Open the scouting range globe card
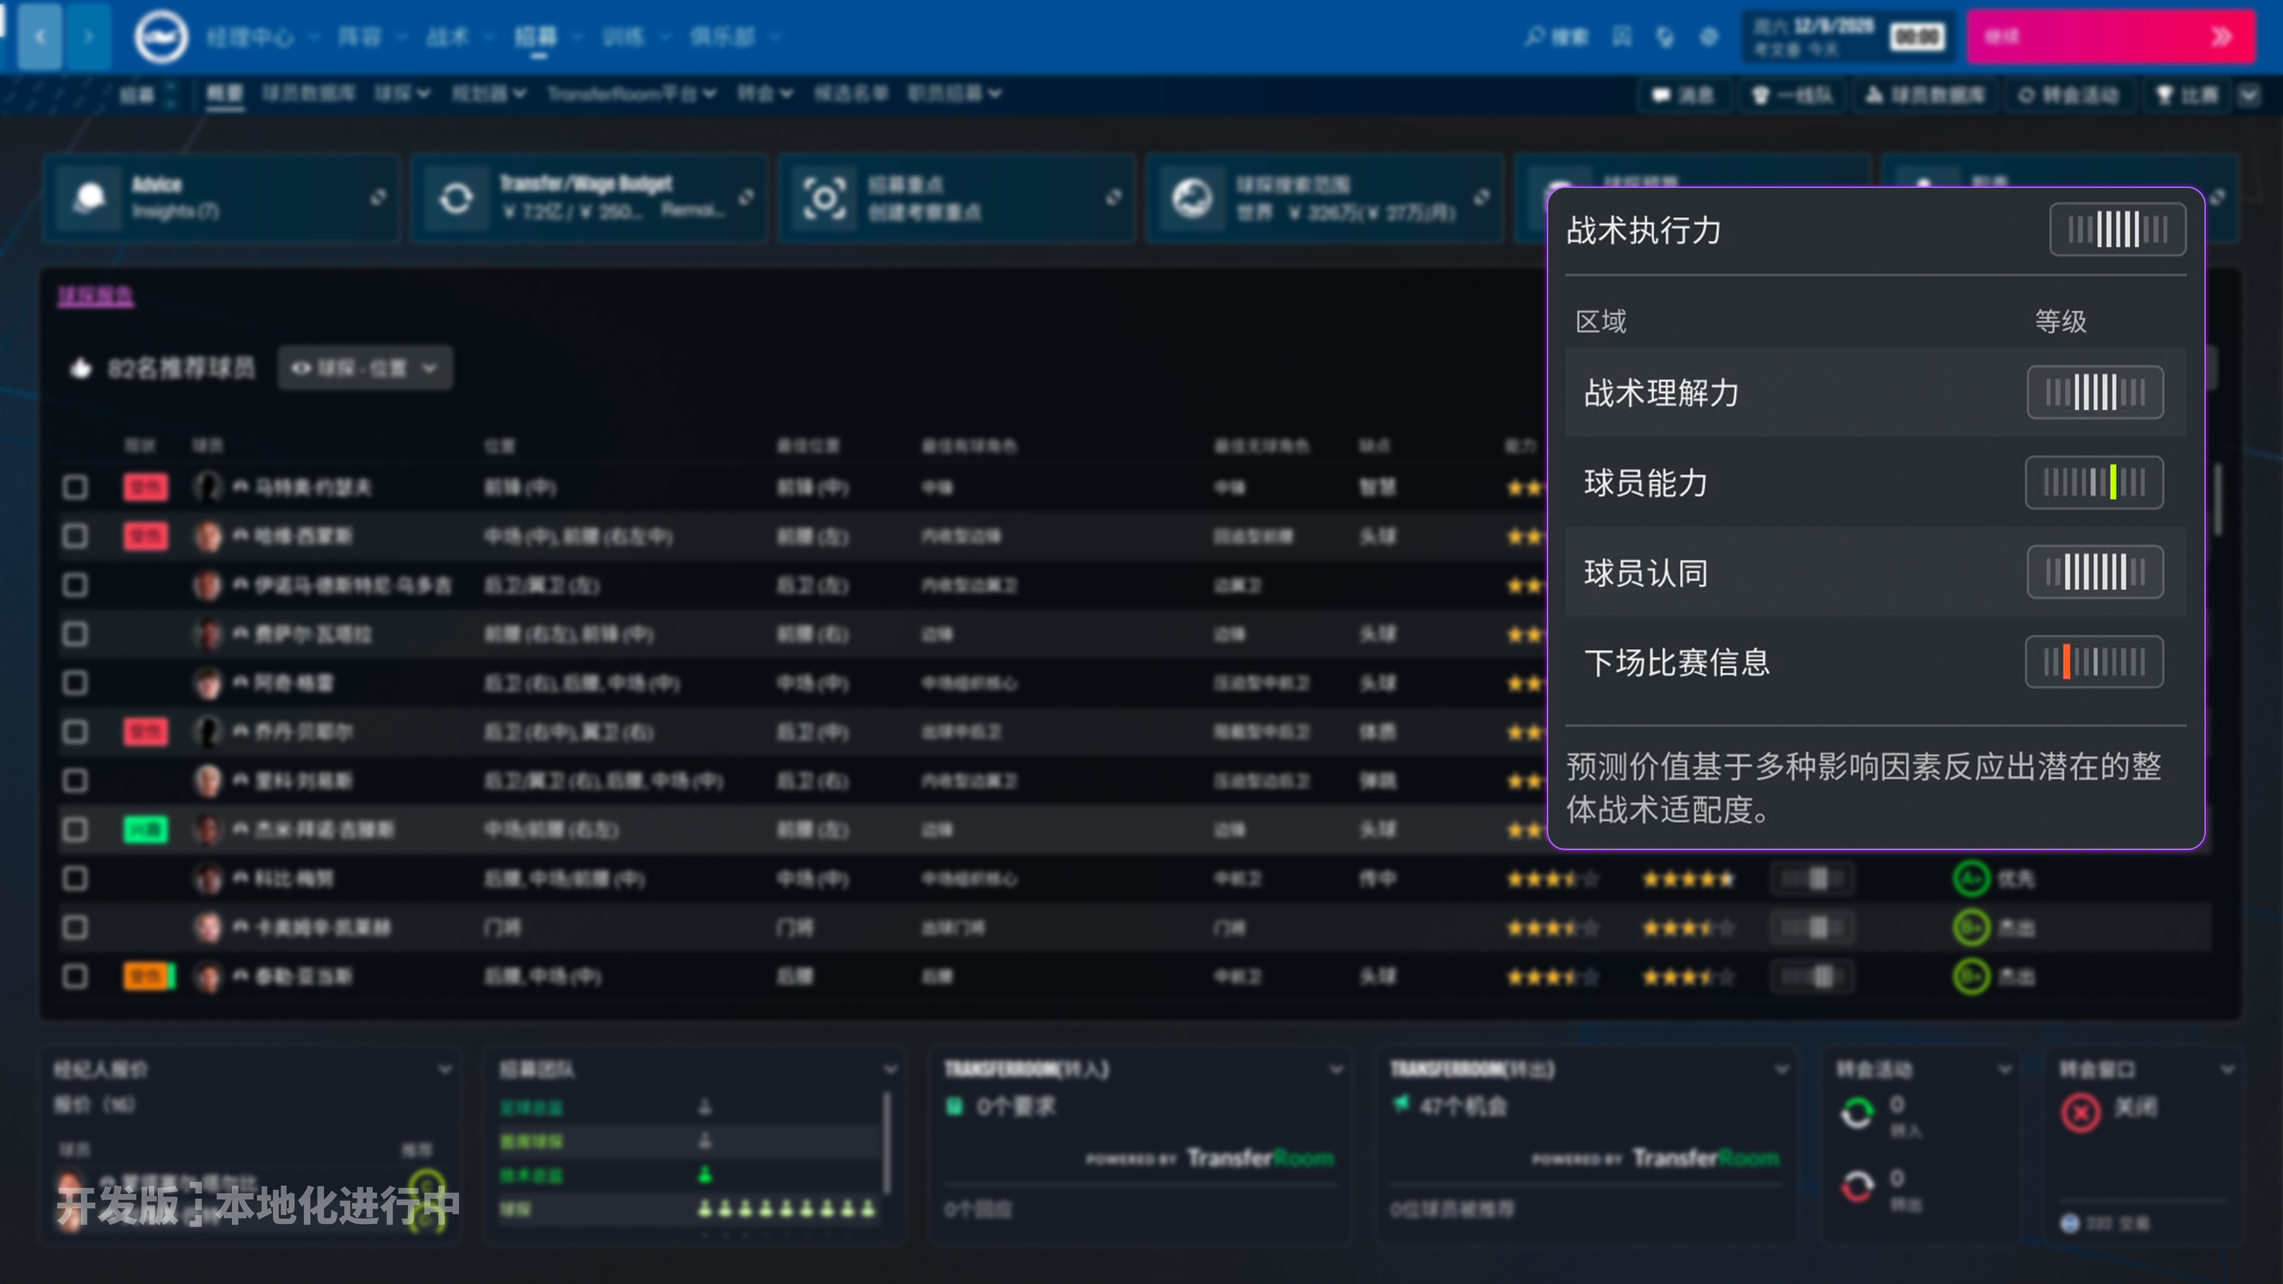 1324,197
